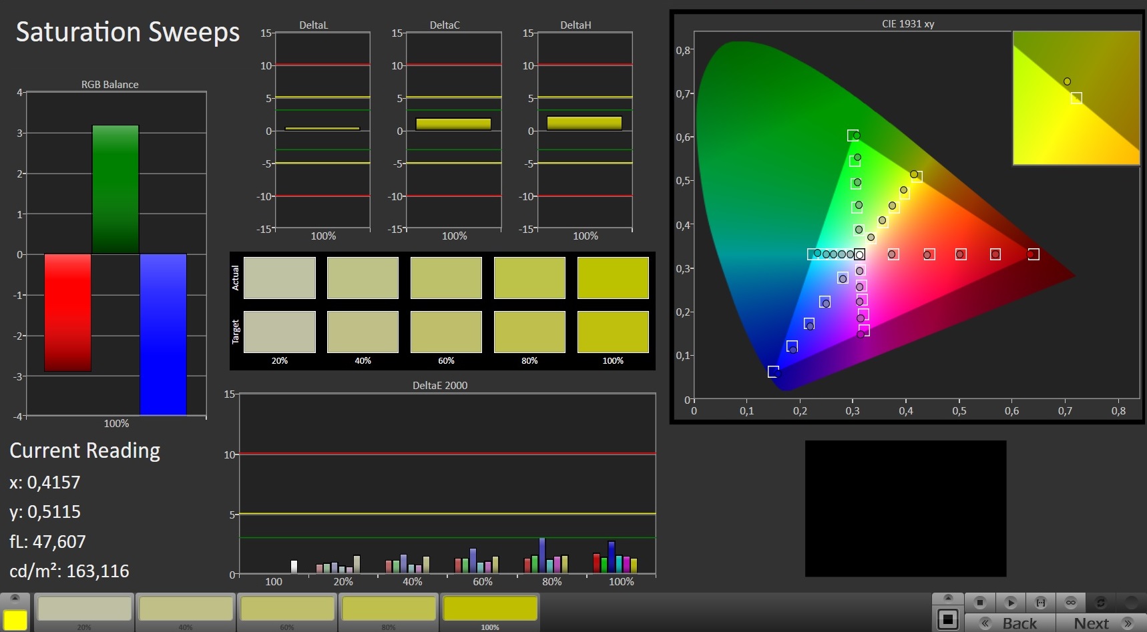Click the green bar in RGB Balance
Screen dimensions: 1147x632
click(116, 190)
